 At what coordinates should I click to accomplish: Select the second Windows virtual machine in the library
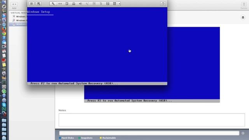(18, 21)
